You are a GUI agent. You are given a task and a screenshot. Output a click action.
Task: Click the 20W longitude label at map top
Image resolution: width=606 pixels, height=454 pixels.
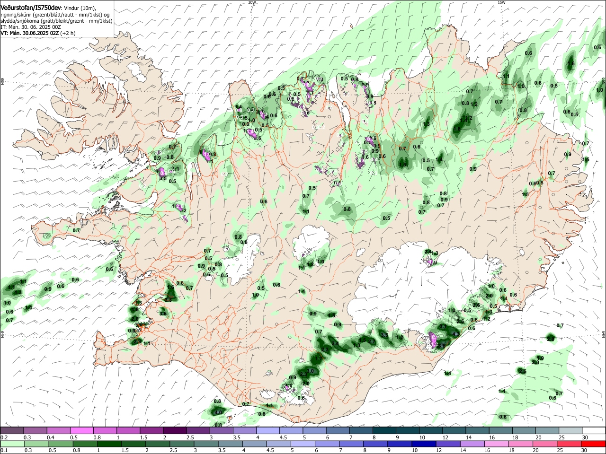[252, 2]
